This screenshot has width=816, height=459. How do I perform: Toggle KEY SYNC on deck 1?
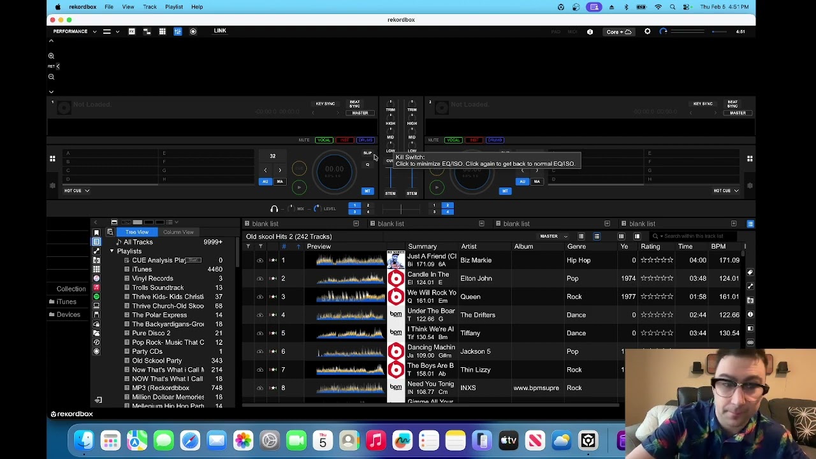click(325, 104)
